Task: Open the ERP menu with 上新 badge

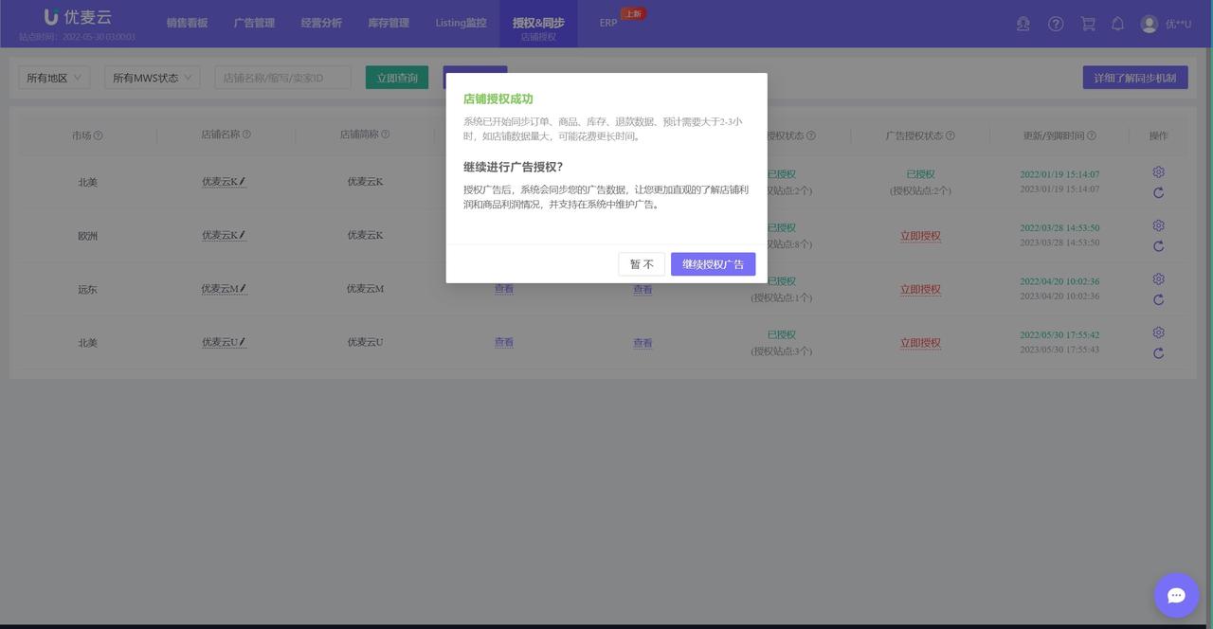Action: pyautogui.click(x=607, y=22)
